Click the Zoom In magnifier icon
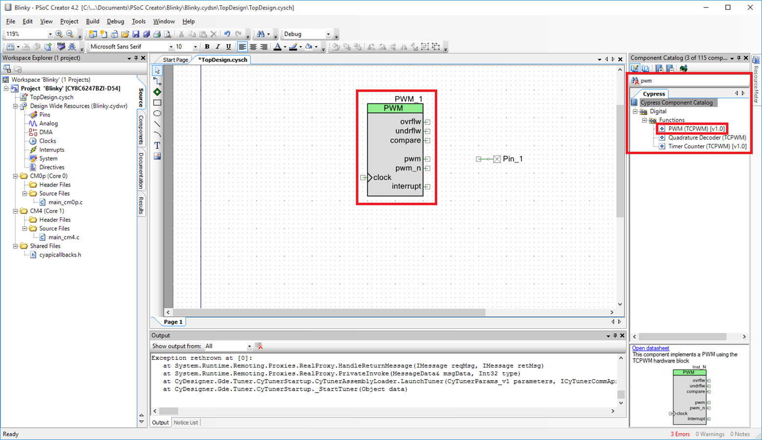 [59, 34]
